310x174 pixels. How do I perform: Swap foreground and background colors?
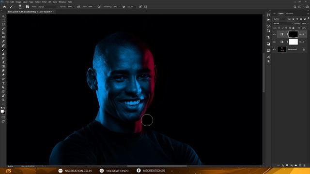[4, 108]
